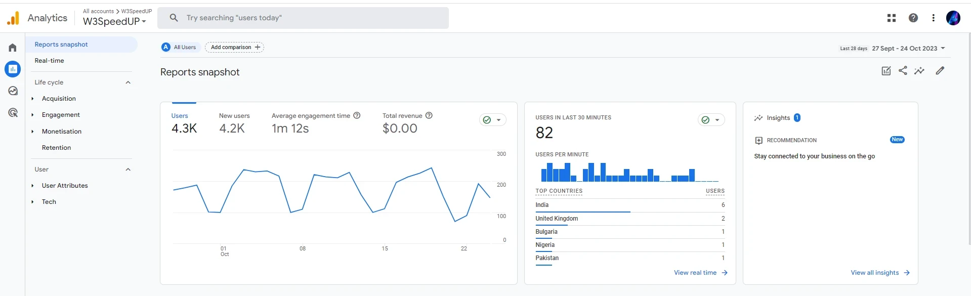Click the Help question mark icon
Image resolution: width=971 pixels, height=296 pixels.
913,18
